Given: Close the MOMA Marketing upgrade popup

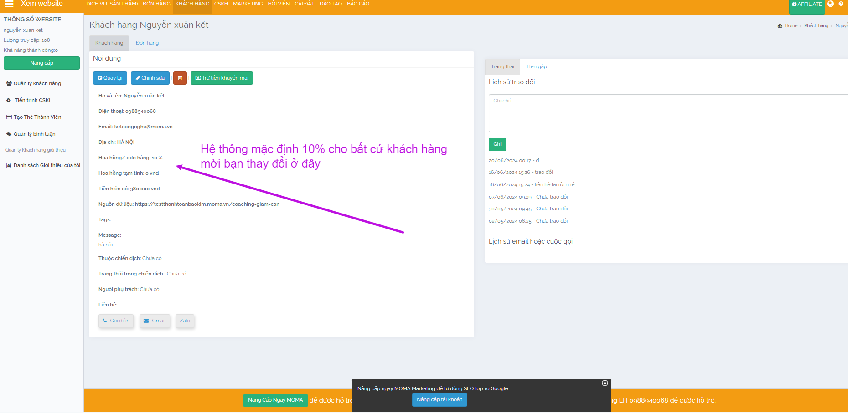Looking at the screenshot, I should coord(605,383).
